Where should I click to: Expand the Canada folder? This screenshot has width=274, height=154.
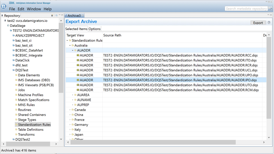[x=70, y=110]
